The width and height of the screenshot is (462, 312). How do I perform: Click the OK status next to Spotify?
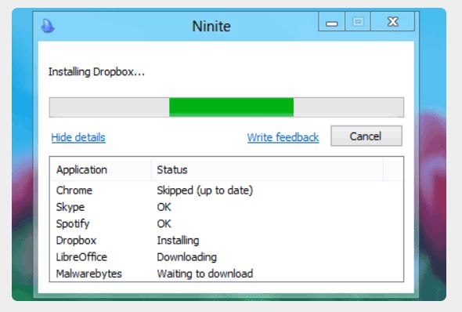164,224
